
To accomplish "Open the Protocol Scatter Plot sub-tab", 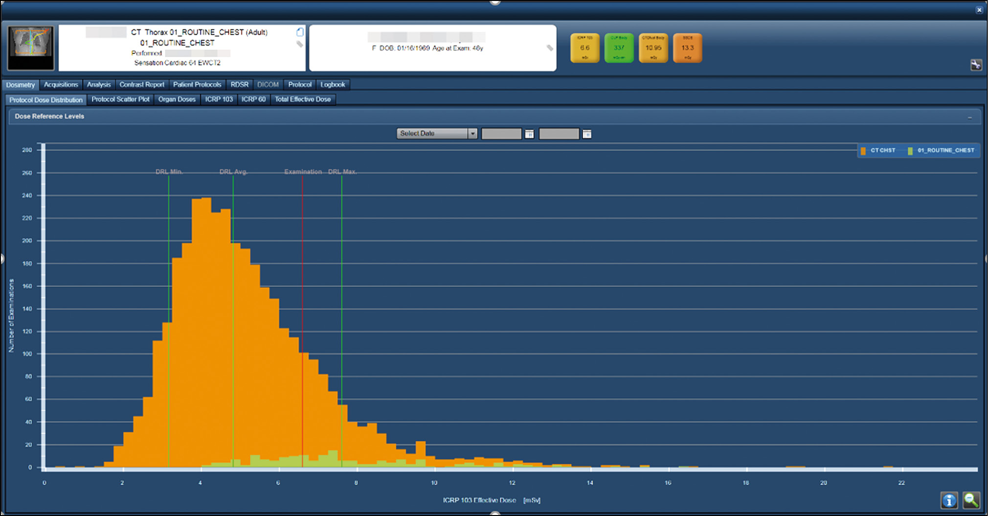I will pos(120,99).
